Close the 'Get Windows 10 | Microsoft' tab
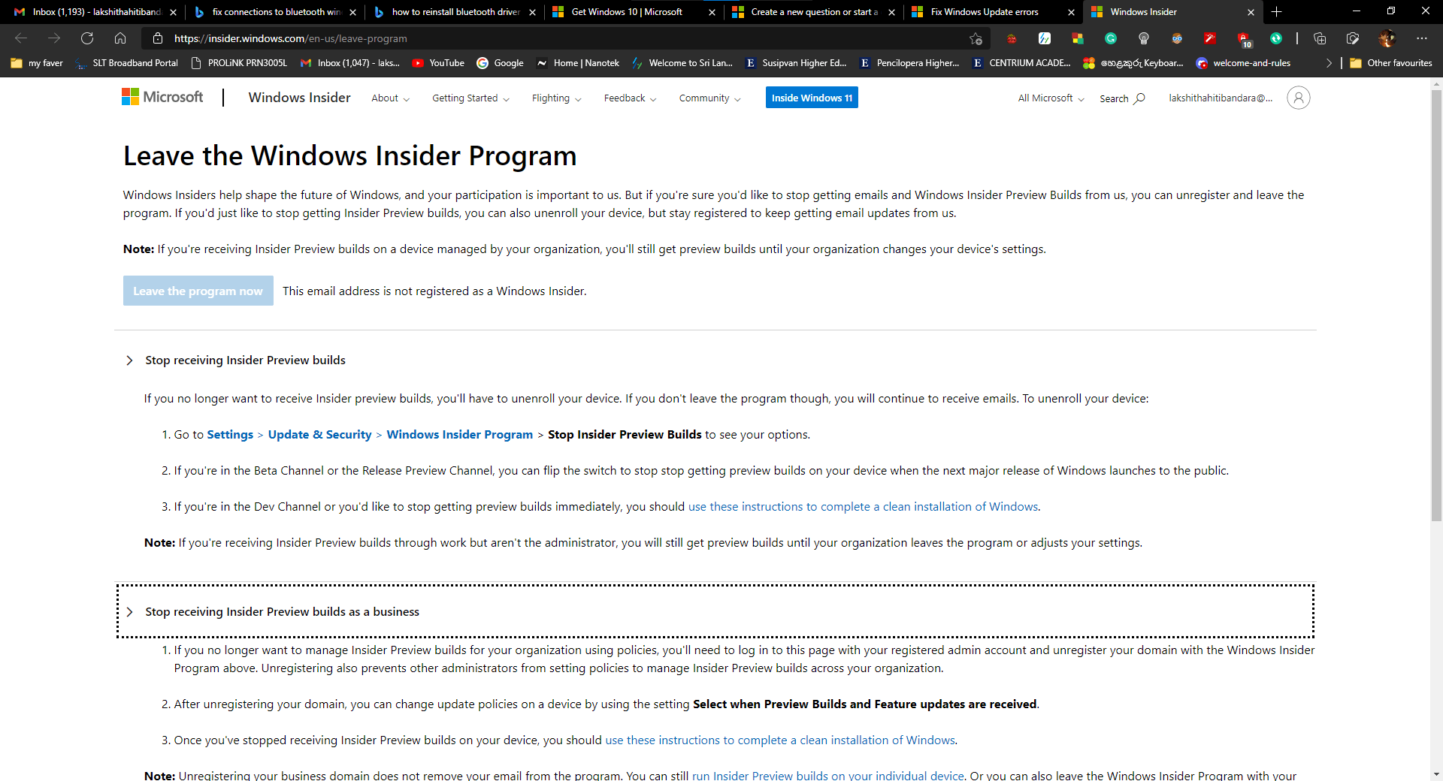This screenshot has width=1443, height=781. tap(712, 12)
